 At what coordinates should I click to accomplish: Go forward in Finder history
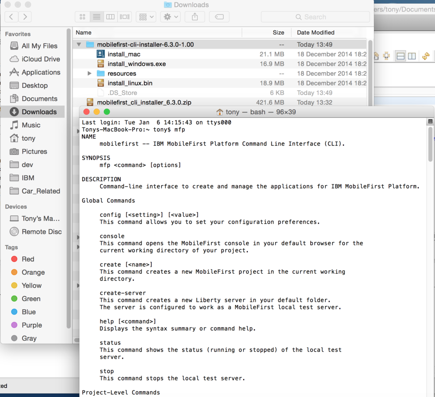click(25, 17)
